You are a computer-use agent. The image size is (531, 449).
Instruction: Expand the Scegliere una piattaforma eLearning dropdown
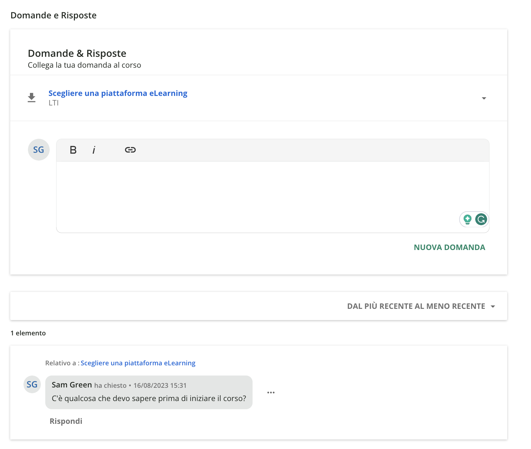[x=484, y=98]
